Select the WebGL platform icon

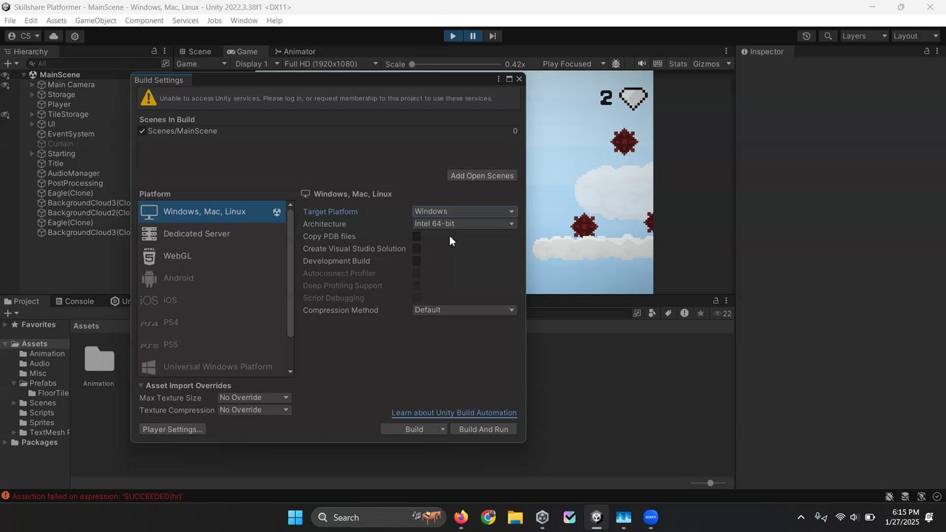(149, 256)
